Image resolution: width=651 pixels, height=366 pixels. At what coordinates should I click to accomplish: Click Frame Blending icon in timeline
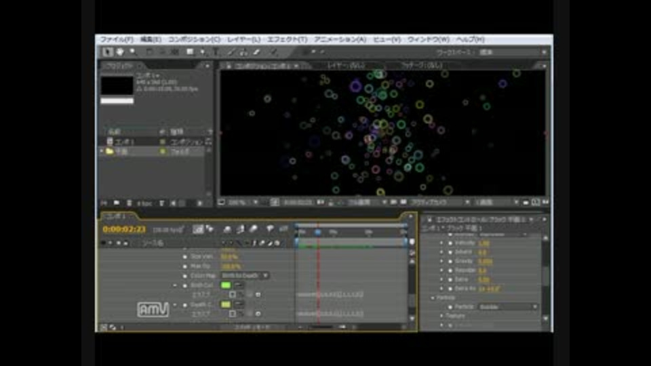(x=240, y=229)
